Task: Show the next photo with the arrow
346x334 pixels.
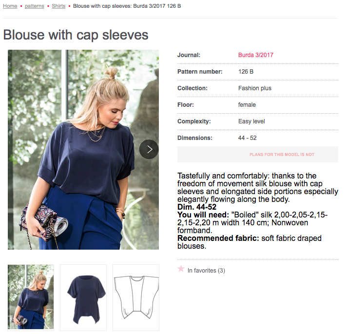Action: point(149,150)
